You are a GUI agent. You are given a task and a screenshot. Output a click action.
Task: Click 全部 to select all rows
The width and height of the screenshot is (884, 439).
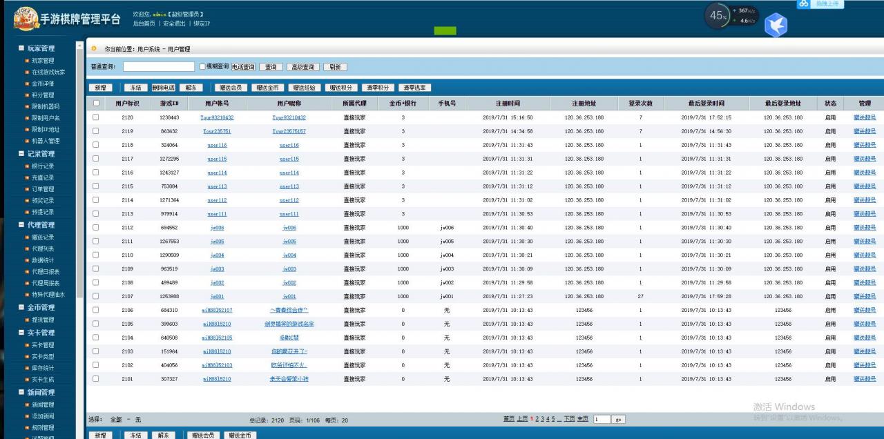click(116, 419)
